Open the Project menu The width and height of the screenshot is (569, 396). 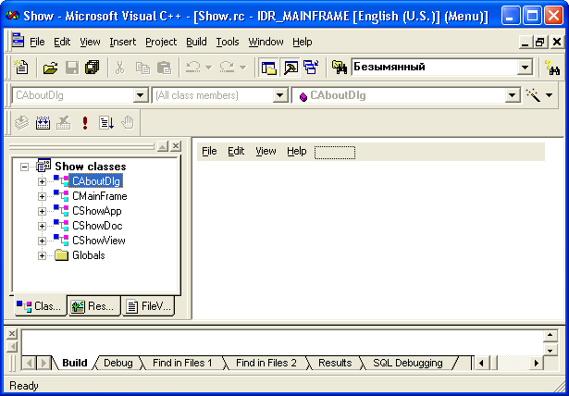coord(161,43)
